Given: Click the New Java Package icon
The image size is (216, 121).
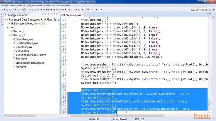Looking at the screenshot, I should click(x=60, y=10).
